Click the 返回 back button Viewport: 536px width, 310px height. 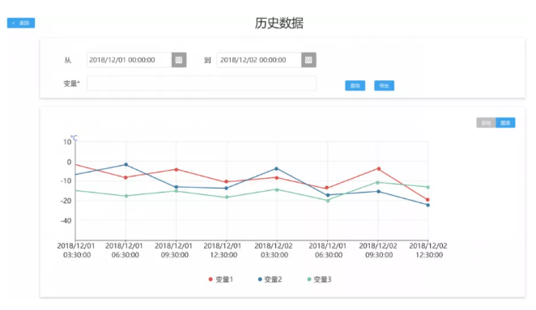[x=21, y=23]
